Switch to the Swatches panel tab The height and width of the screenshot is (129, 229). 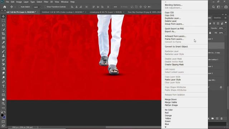(x=217, y=18)
